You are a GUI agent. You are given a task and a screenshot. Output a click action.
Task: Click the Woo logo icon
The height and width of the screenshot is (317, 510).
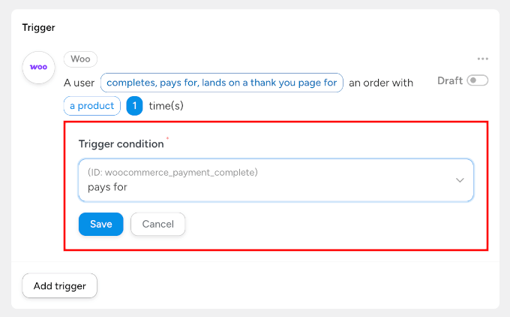coord(38,67)
